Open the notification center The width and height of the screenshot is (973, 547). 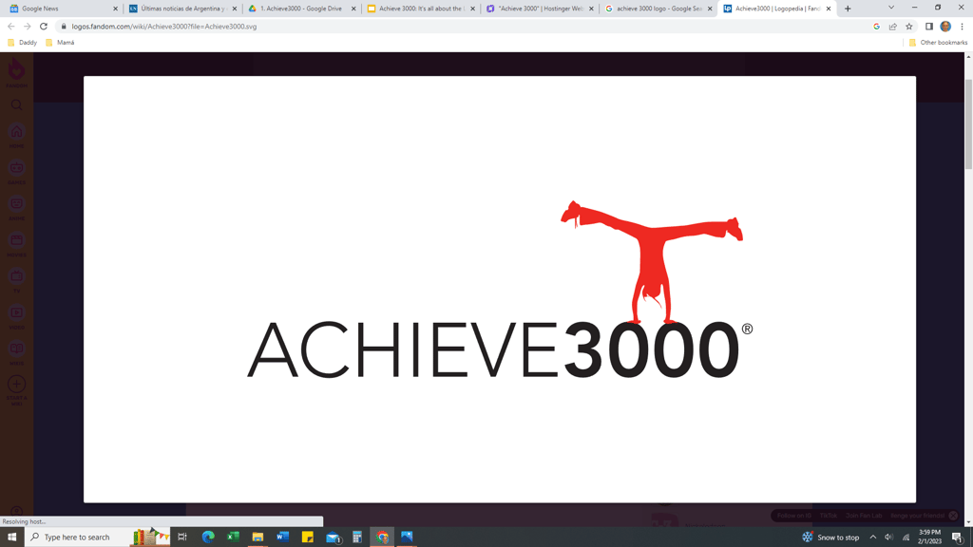[x=958, y=538]
